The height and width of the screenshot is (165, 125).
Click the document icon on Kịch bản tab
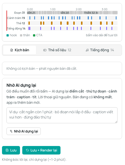click(11, 50)
